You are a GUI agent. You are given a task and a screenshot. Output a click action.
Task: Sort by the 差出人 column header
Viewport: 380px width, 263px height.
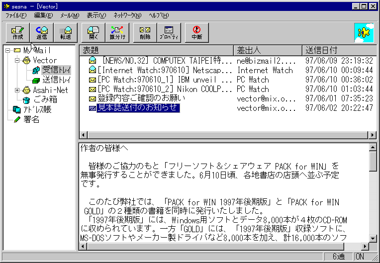coord(268,50)
